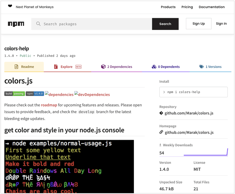Open the Homepage github.com/Marak/colors.js link
The height and width of the screenshot is (194, 235).
point(189,132)
